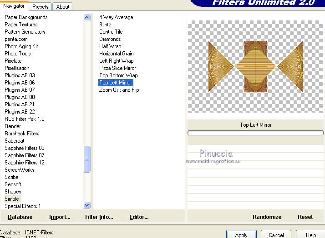Click the progress bar under Top Left Mirror

point(255,133)
